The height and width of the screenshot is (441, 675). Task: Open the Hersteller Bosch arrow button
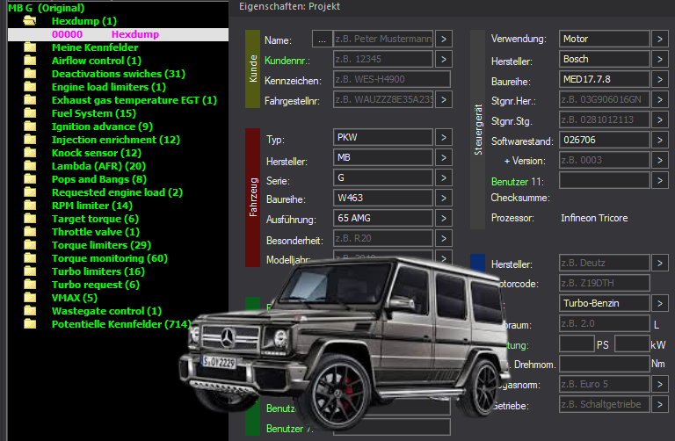[x=660, y=59]
